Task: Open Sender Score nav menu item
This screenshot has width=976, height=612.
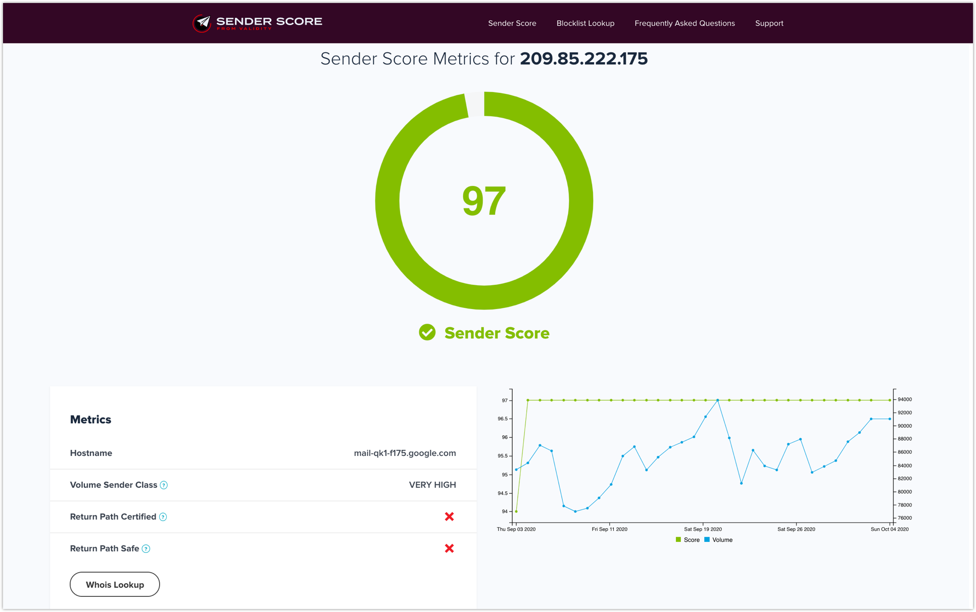Action: tap(512, 23)
